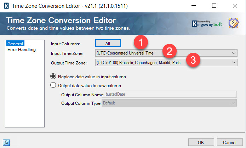Switch to the Error Handling page
The width and height of the screenshot is (246, 148).
pos(22,50)
